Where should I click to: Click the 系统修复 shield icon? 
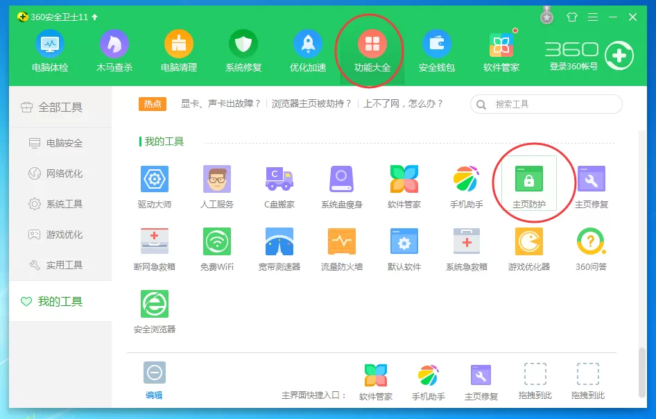coord(243,44)
